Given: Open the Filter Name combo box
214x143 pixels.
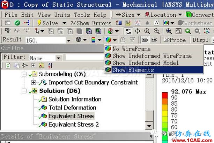Looking at the screenshot, I should [x=45, y=58].
